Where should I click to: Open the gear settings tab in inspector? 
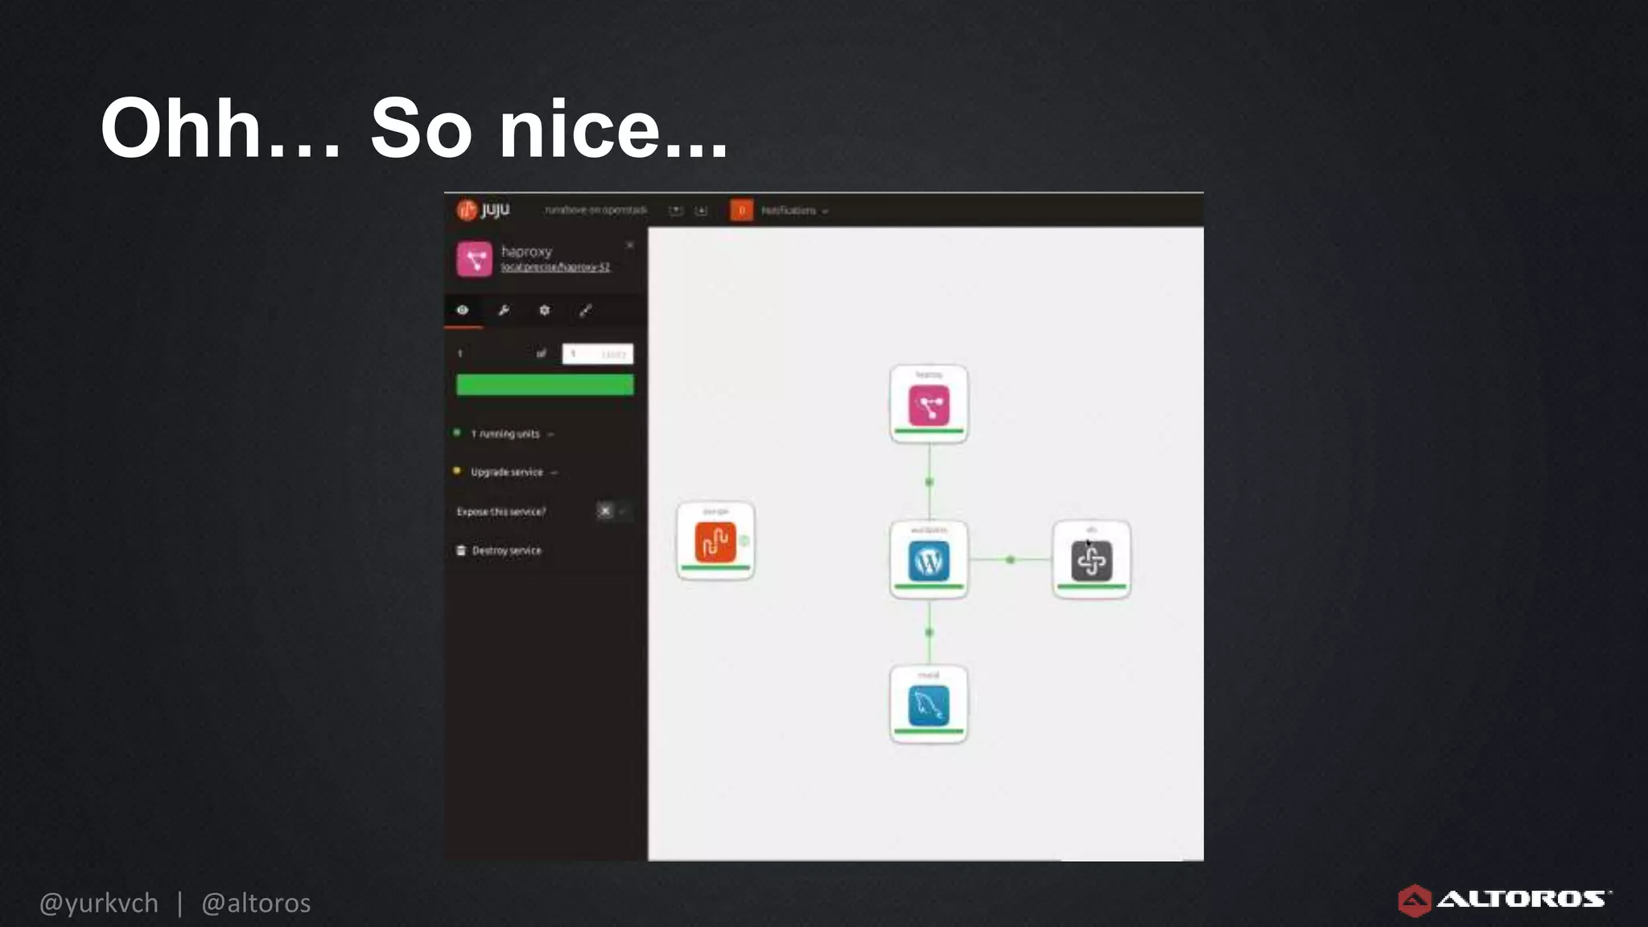click(x=545, y=311)
